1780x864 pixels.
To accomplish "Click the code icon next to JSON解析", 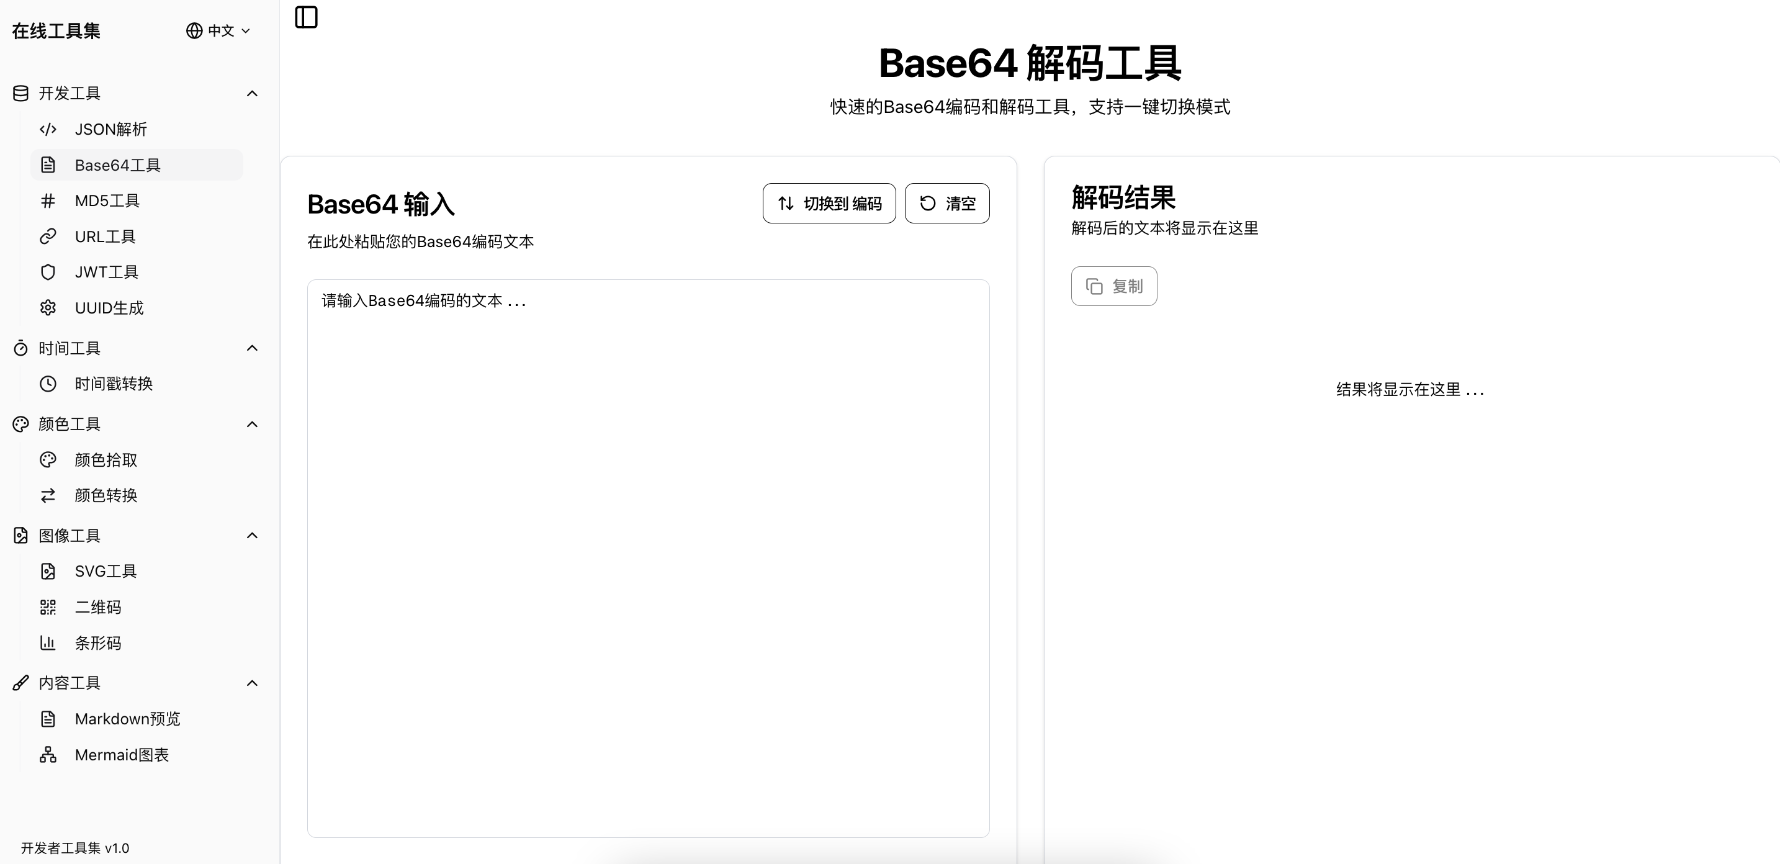I will point(48,129).
